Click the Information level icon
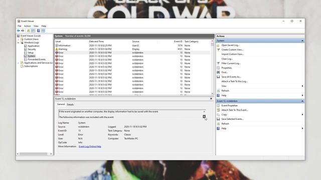 pyautogui.click(x=57, y=45)
